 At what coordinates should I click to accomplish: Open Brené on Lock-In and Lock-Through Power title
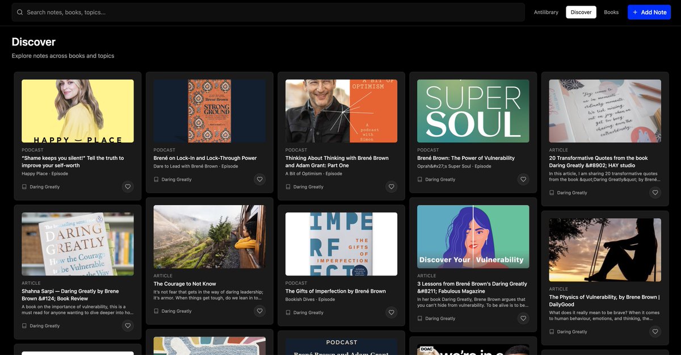(205, 158)
